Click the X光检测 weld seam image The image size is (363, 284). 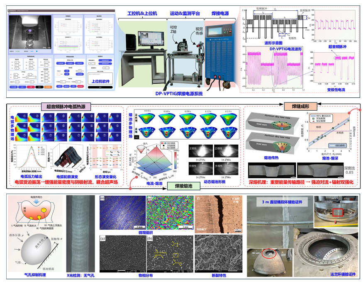click(79, 233)
